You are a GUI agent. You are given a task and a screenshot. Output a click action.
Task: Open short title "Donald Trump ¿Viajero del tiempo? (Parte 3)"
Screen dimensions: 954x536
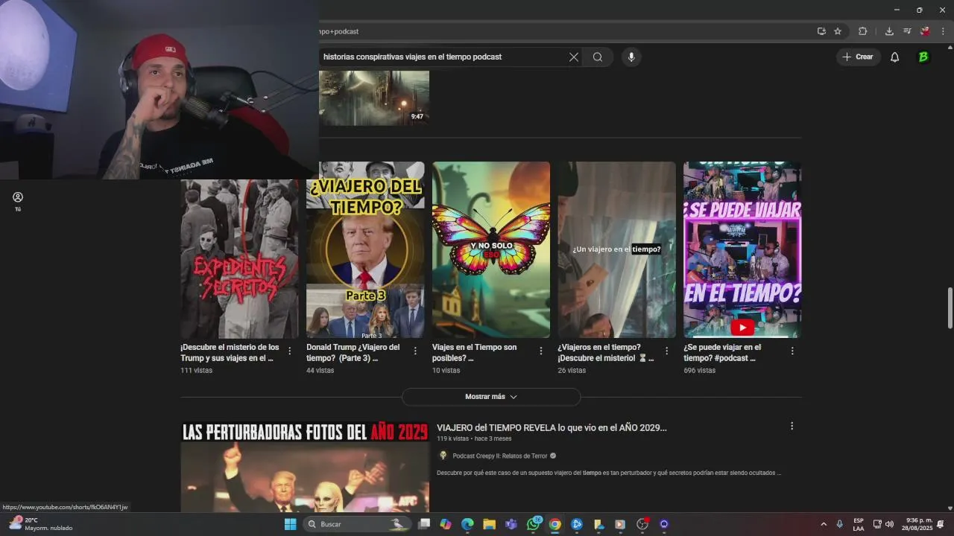[x=353, y=353]
